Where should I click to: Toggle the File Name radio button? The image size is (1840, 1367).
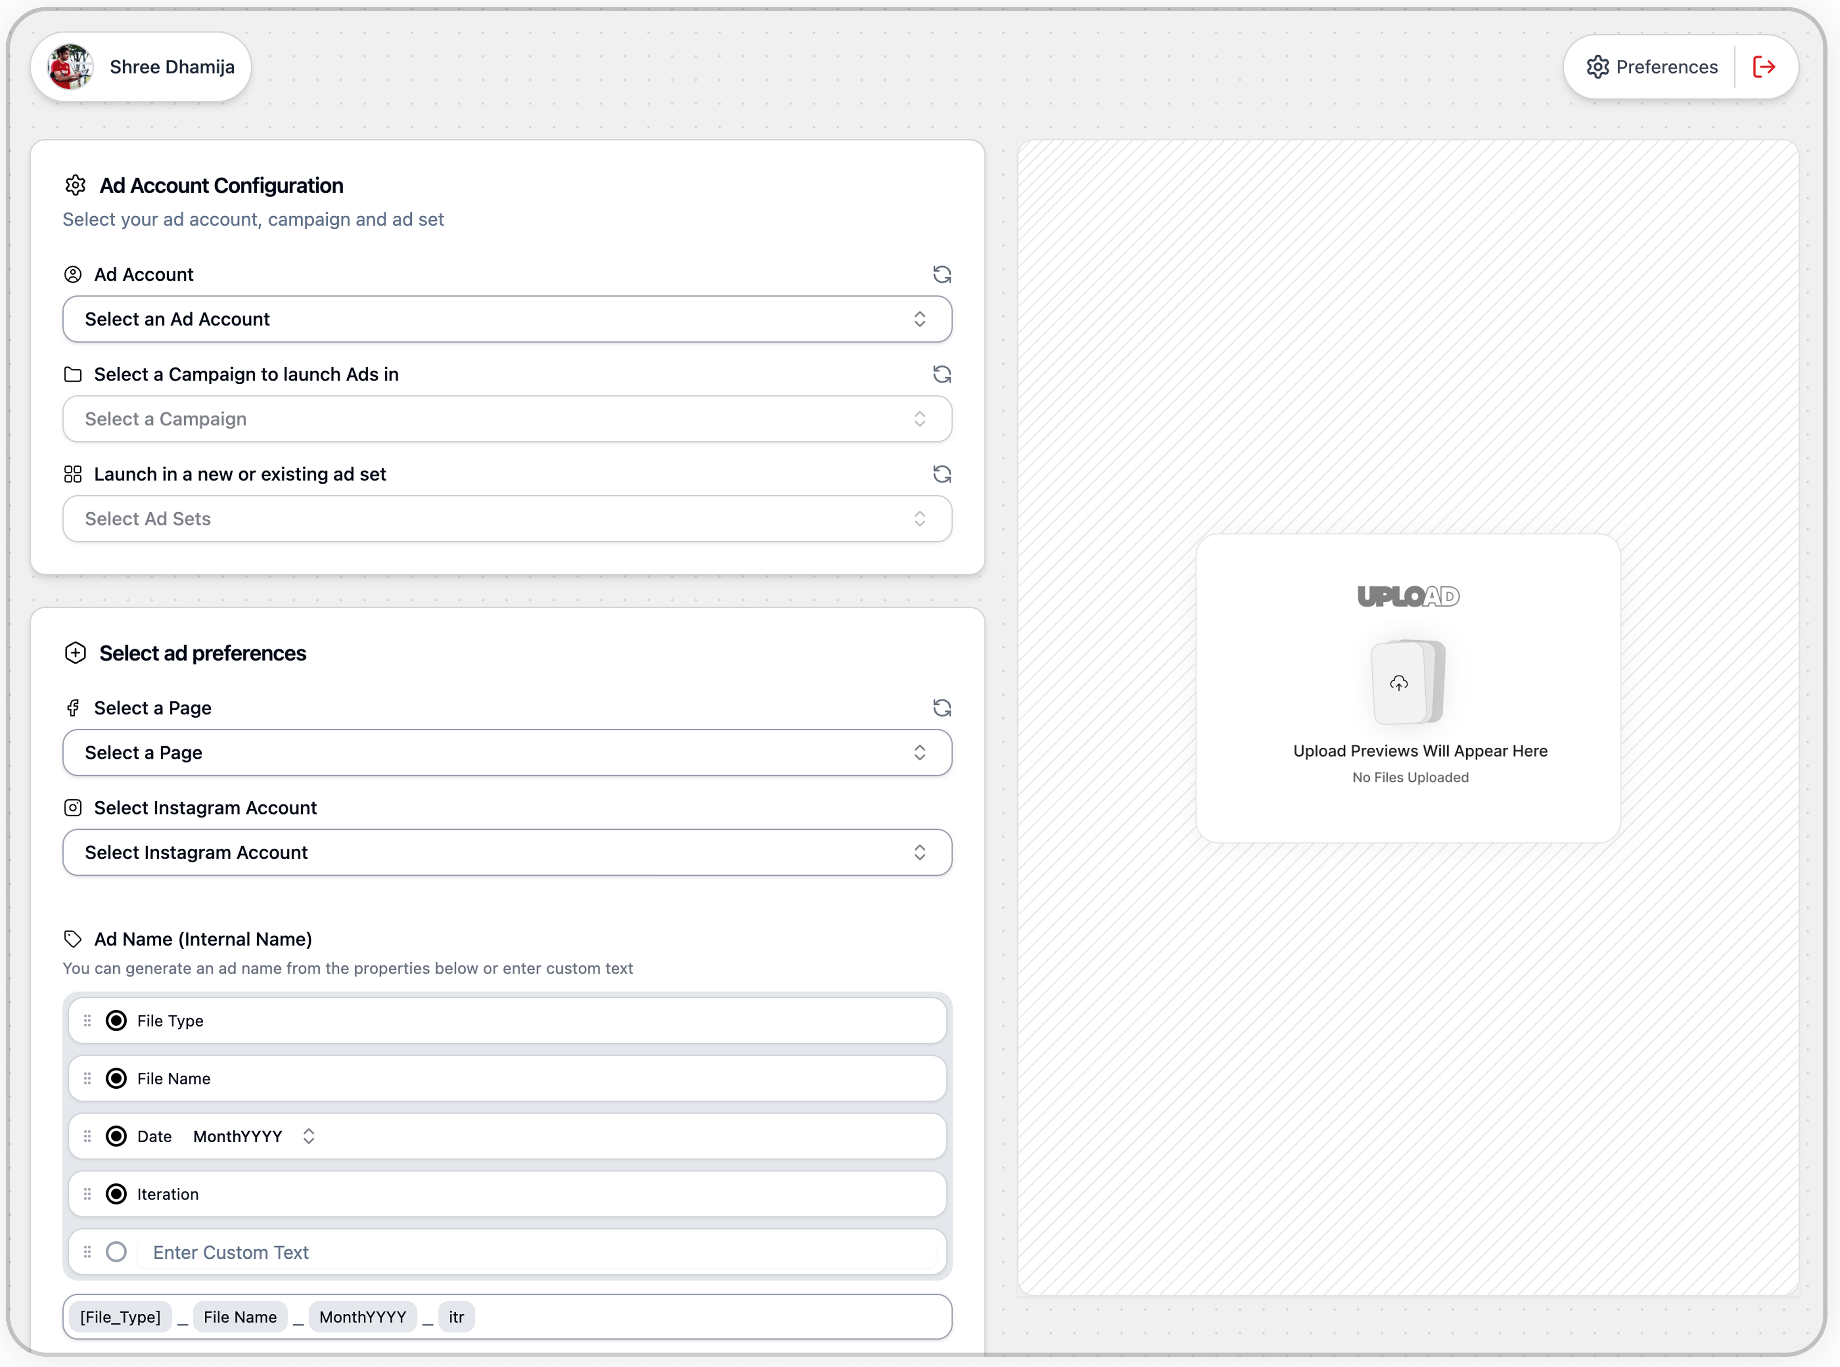pyautogui.click(x=117, y=1079)
